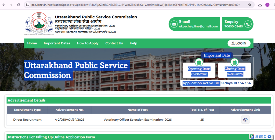
Task: Click the browser forward arrow
Action: coord(11,5)
